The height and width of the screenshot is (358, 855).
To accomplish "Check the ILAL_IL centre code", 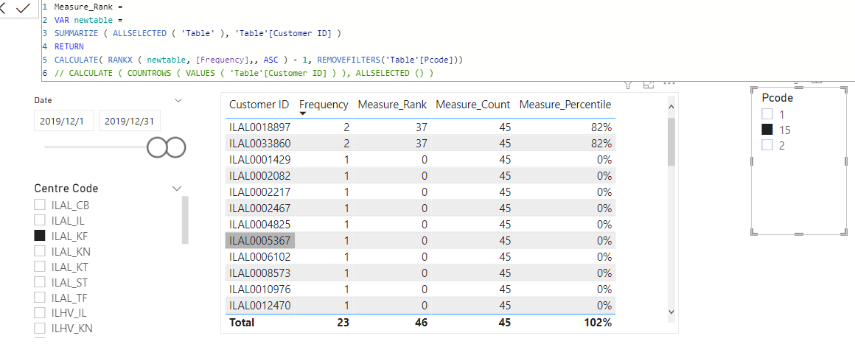I will [40, 220].
